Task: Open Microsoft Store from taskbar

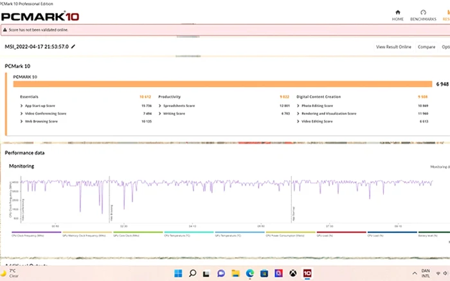Action: pyautogui.click(x=264, y=273)
